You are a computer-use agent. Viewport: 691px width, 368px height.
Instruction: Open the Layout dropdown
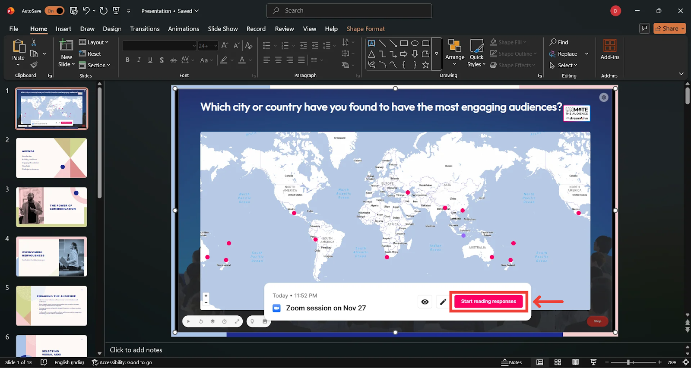coord(94,42)
